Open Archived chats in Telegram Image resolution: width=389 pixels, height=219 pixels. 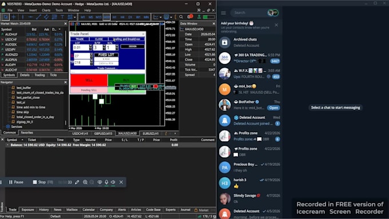249,42
